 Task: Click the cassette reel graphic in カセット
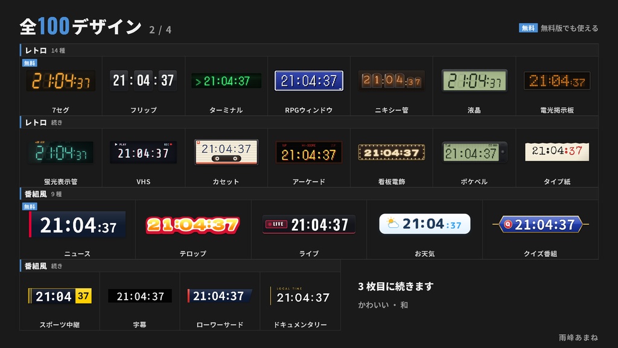point(226,159)
